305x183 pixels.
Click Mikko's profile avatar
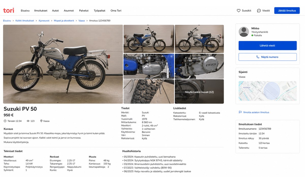coord(244,32)
